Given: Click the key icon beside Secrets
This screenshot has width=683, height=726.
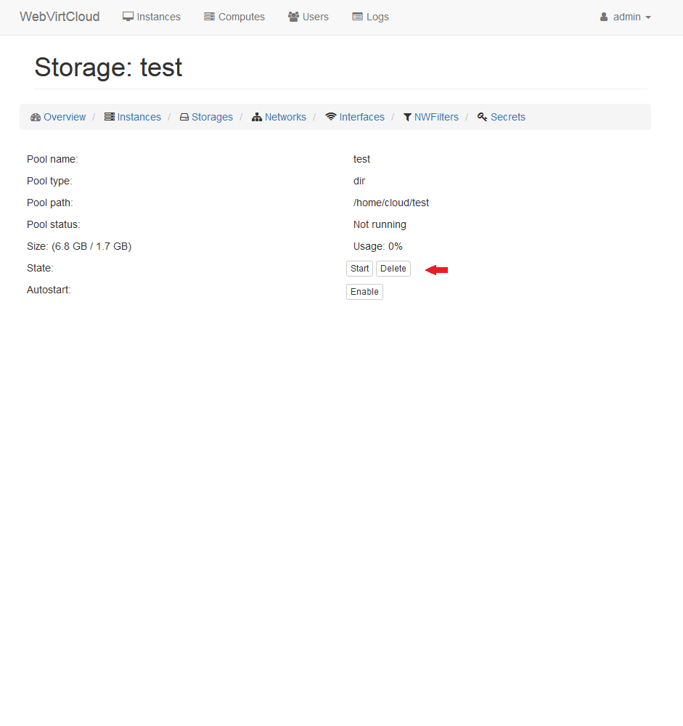Looking at the screenshot, I should 482,117.
